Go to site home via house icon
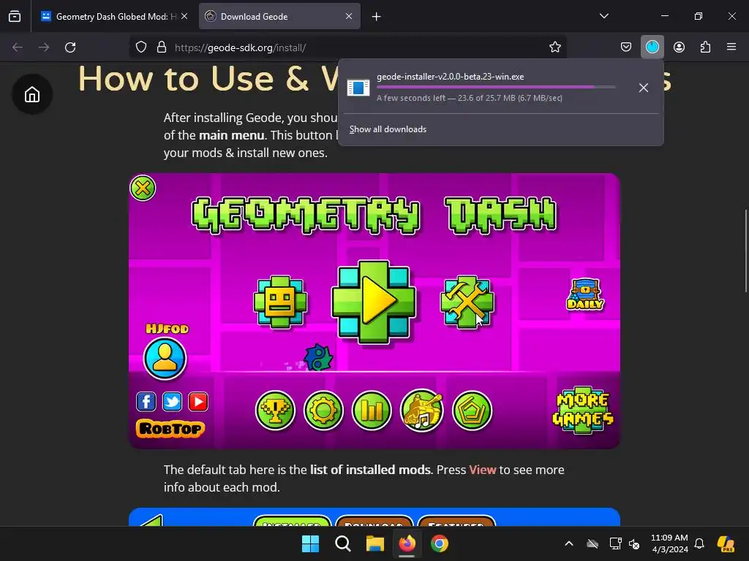 pos(32,94)
